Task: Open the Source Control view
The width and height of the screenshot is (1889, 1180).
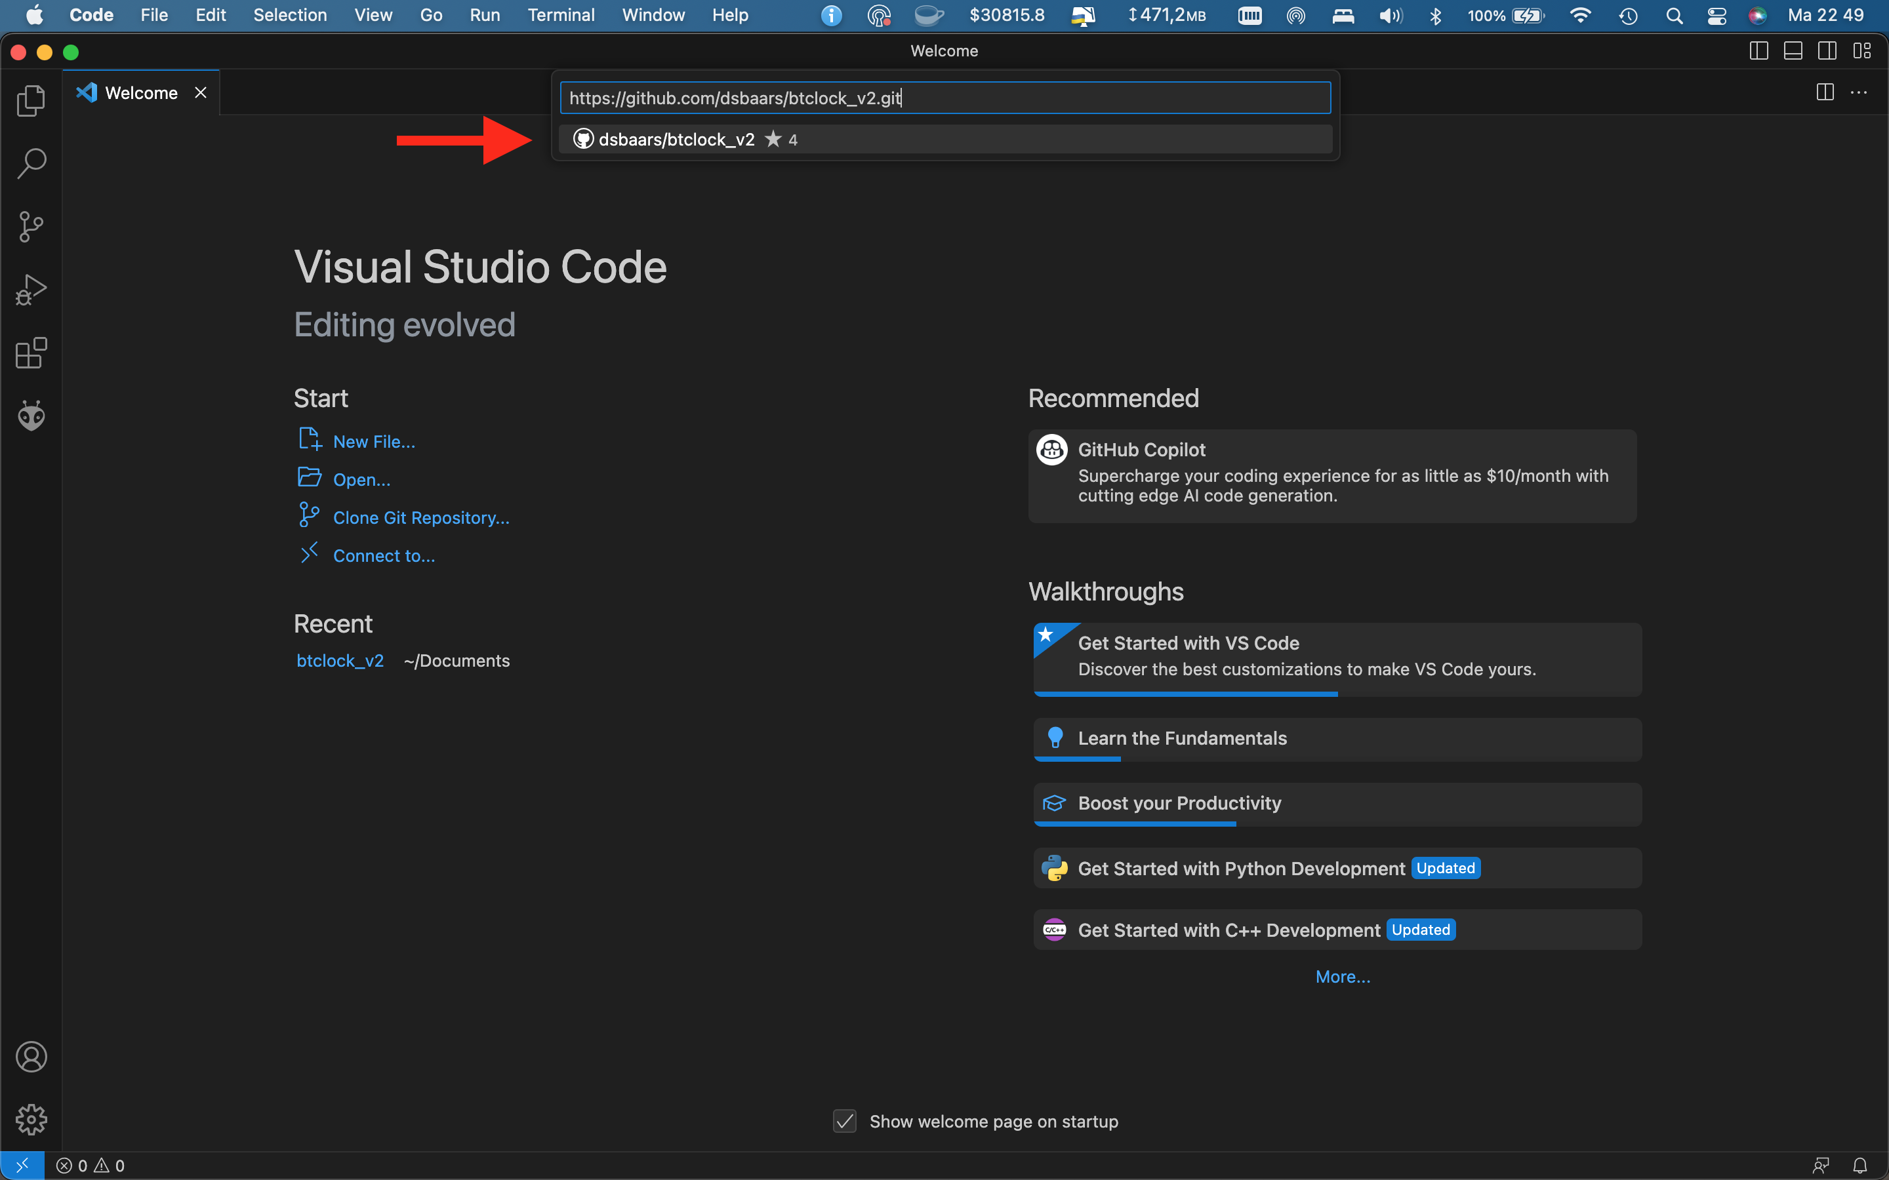Action: [x=31, y=227]
